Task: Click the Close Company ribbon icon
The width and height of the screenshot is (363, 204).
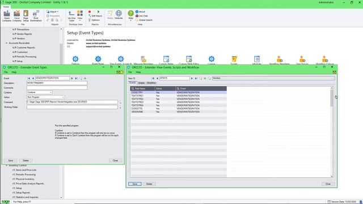Action: pyautogui.click(x=16, y=16)
